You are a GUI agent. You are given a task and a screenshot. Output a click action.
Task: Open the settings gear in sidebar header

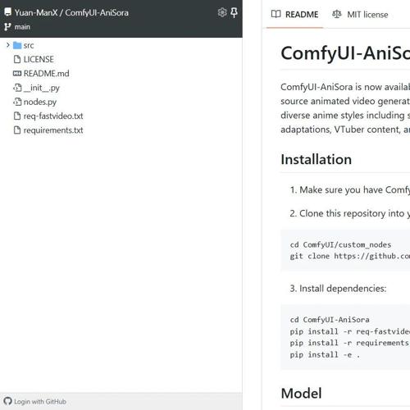222,12
